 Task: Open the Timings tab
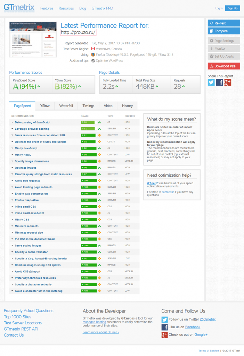pos(88,106)
